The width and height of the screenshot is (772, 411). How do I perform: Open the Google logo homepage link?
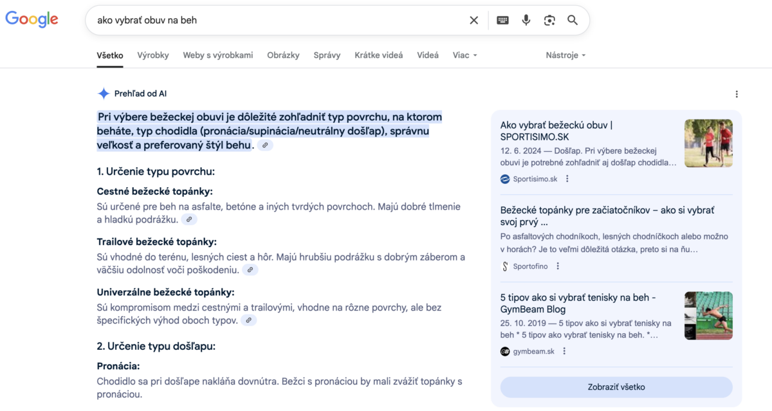click(x=32, y=19)
